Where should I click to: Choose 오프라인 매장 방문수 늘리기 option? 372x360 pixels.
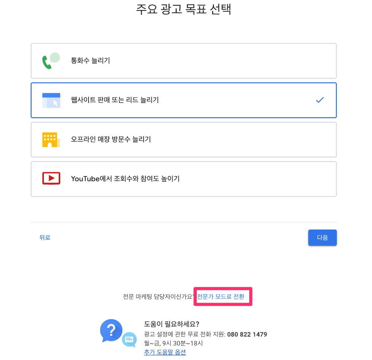(x=184, y=140)
